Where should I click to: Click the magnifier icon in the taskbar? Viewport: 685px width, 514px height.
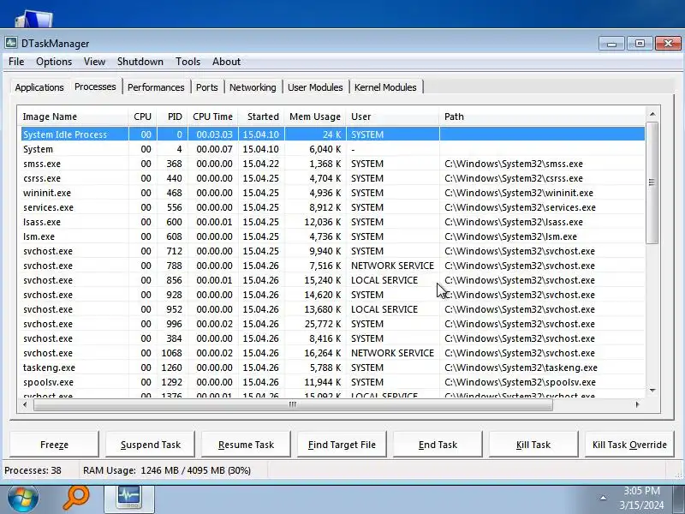click(x=76, y=499)
